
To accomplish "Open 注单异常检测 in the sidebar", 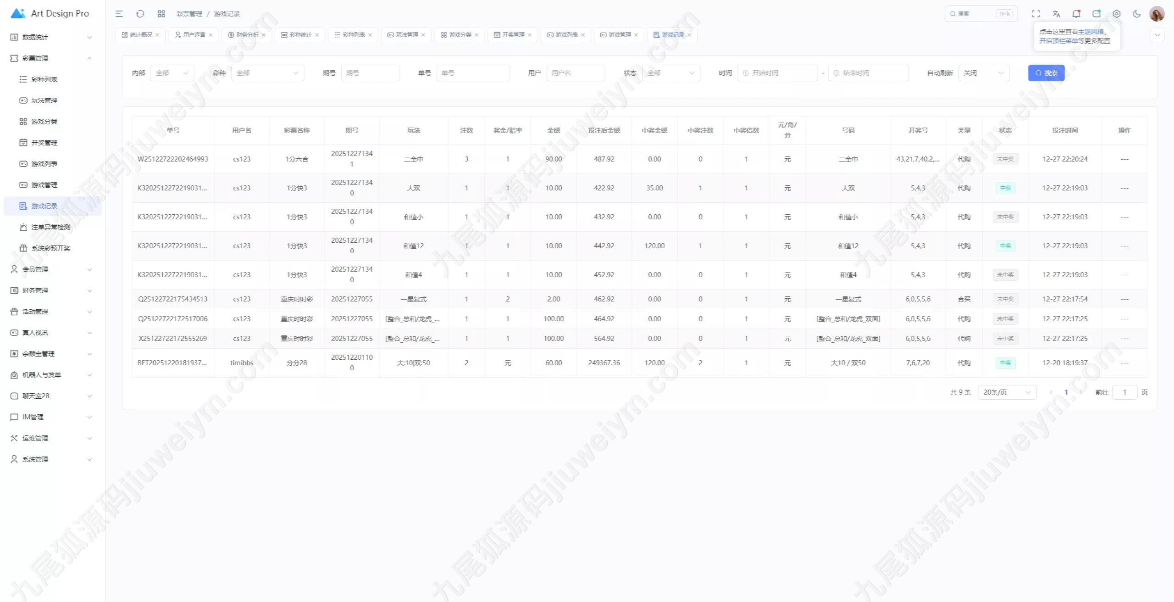I will 50,227.
